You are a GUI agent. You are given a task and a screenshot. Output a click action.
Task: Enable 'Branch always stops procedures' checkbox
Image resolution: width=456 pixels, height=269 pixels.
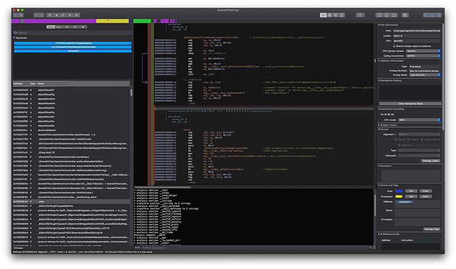point(394,46)
